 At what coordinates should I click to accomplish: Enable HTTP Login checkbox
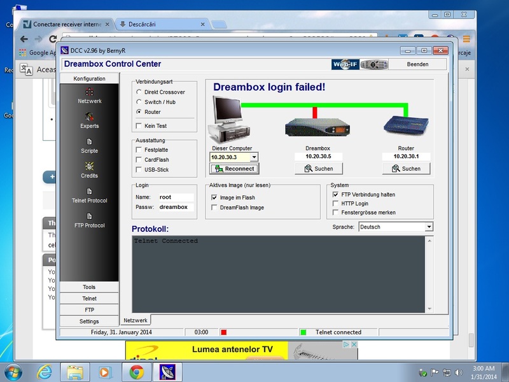(x=336, y=203)
